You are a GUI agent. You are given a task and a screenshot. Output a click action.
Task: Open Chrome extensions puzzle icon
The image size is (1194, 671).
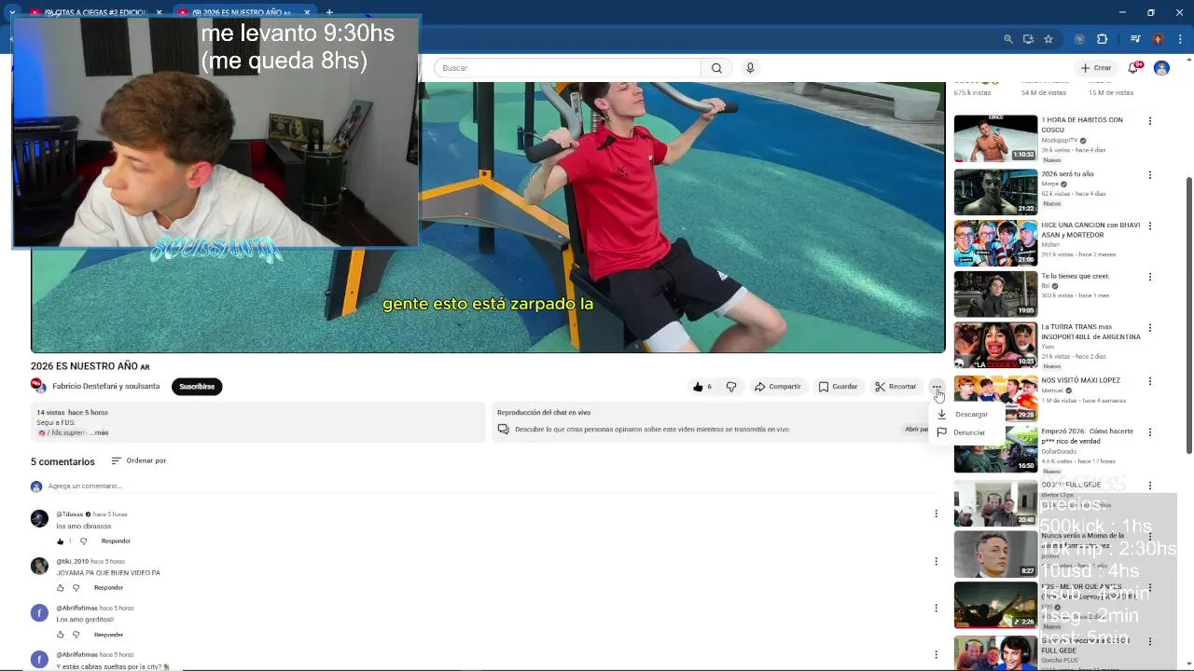[1103, 39]
